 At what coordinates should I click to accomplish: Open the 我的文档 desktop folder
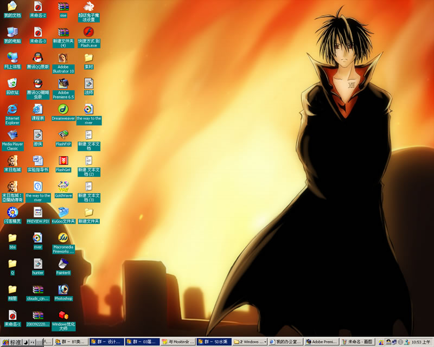(12, 9)
